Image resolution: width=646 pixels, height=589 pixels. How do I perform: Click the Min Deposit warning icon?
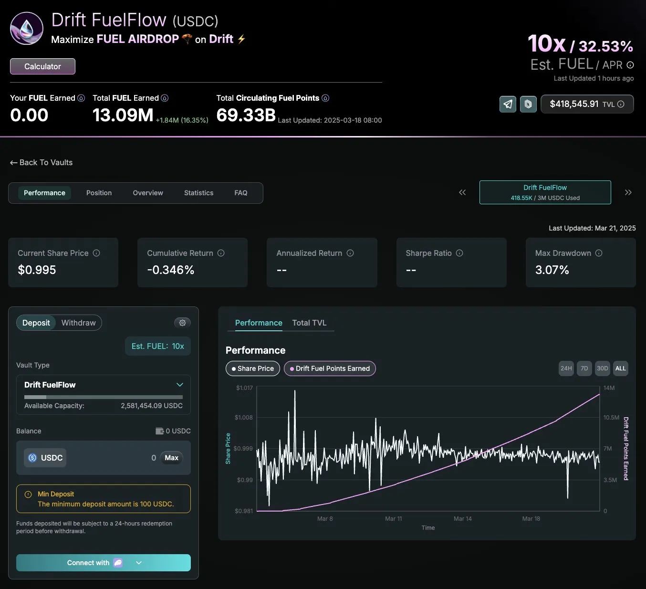pos(28,494)
